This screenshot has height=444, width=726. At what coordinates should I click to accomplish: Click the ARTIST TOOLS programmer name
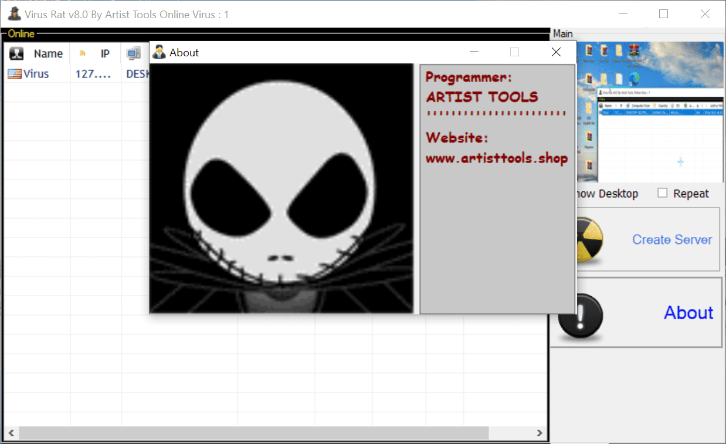[x=482, y=97]
